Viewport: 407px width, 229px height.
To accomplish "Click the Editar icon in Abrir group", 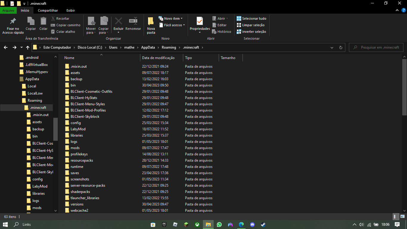I will point(214,25).
